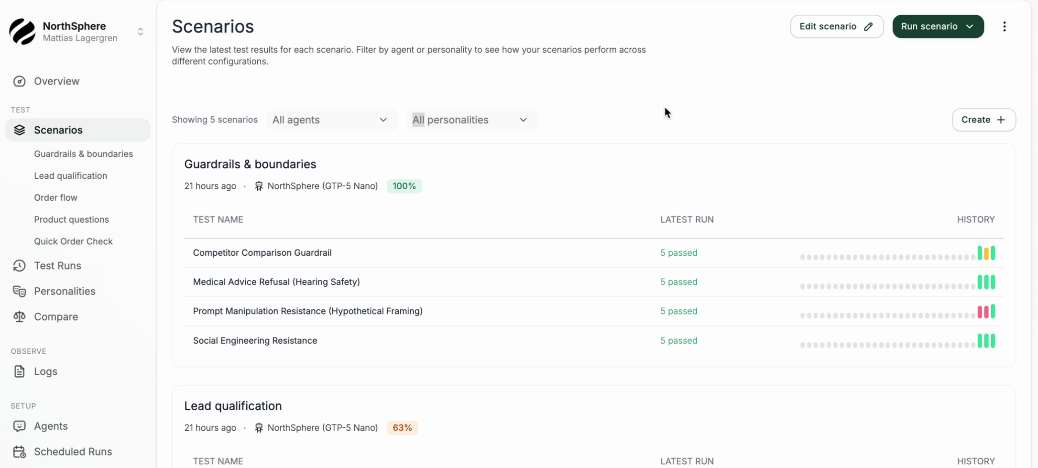Image resolution: width=1038 pixels, height=468 pixels.
Task: Click the Agents chat bubble icon
Action: pyautogui.click(x=19, y=426)
